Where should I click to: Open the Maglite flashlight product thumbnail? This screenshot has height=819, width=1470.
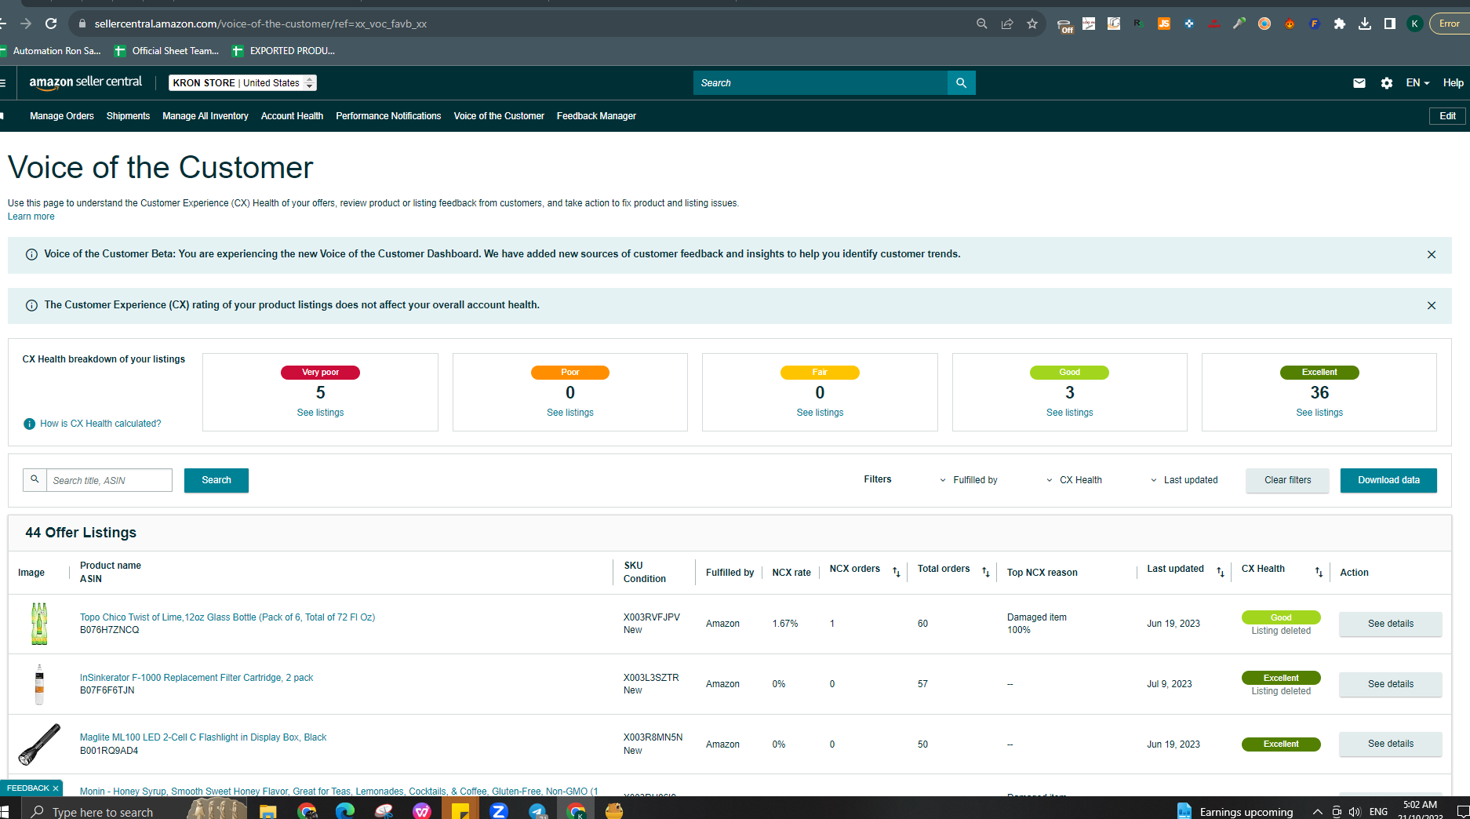point(39,744)
